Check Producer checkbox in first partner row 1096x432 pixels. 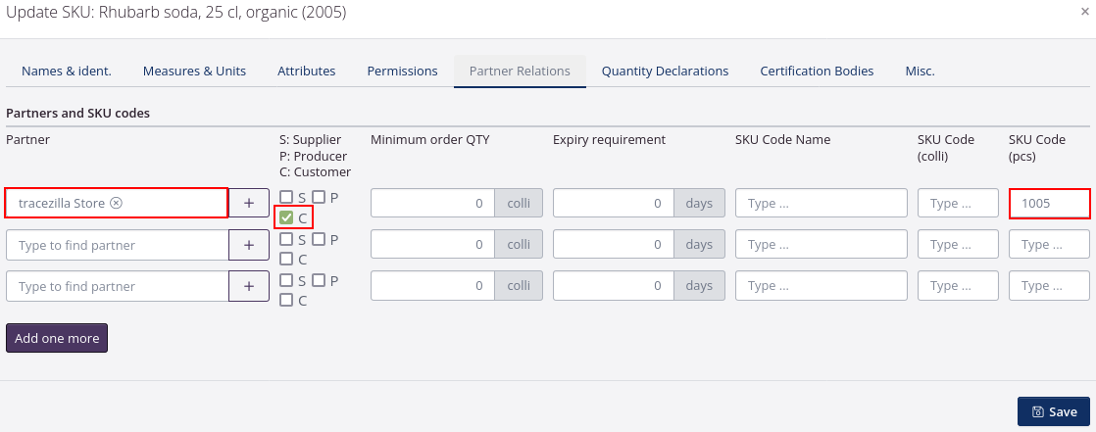pyautogui.click(x=319, y=198)
